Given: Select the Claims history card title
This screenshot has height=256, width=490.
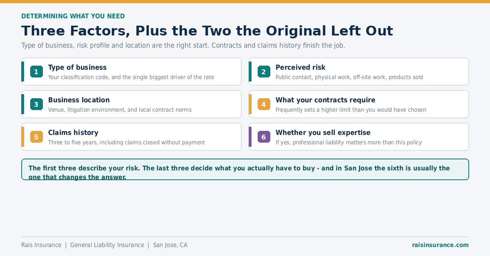Looking at the screenshot, I should [x=73, y=133].
